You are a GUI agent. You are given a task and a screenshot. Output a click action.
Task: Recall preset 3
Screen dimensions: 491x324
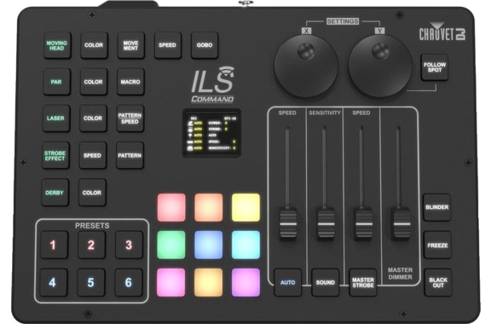click(129, 245)
